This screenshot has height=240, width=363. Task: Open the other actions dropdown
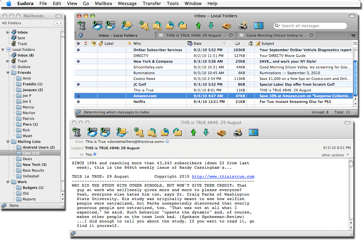click(335, 155)
